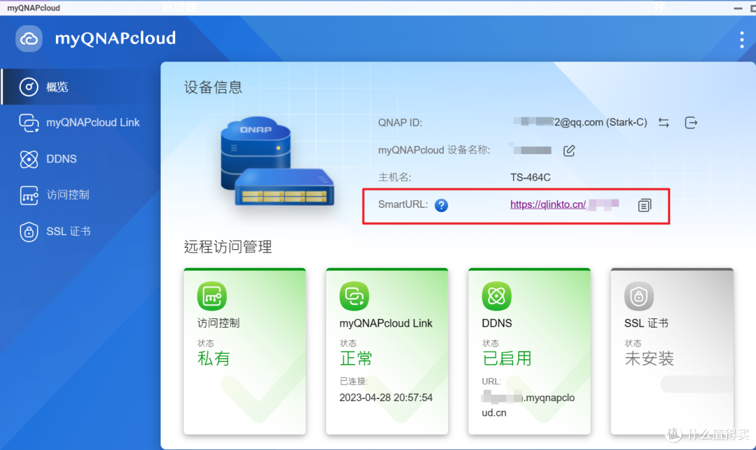Click the QNAP NAS device illustration
Viewport: 756px width, 450px height.
click(277, 162)
